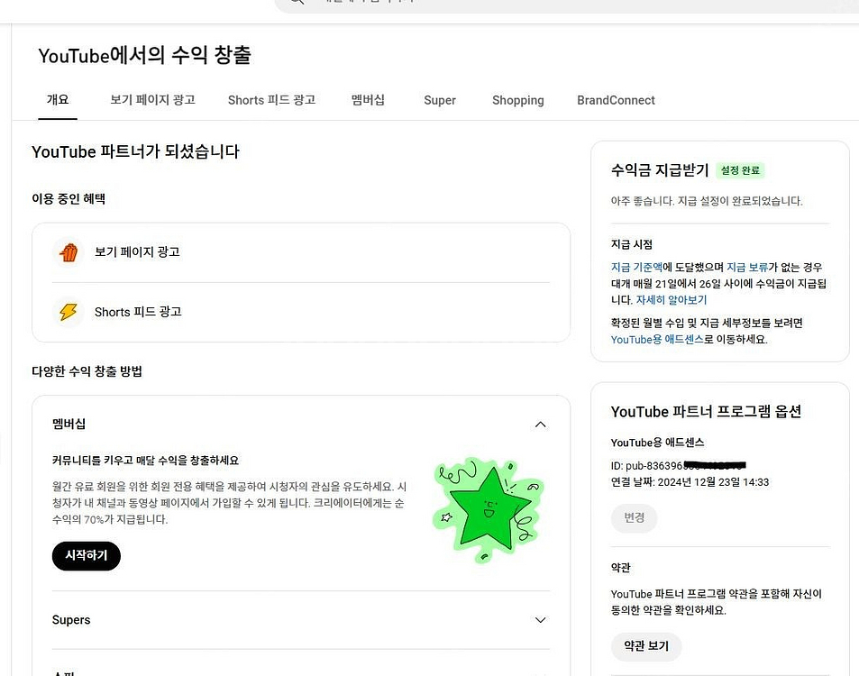Open the YouTube용 애드센스 link
Viewport: 859px width, 676px height.
point(657,340)
